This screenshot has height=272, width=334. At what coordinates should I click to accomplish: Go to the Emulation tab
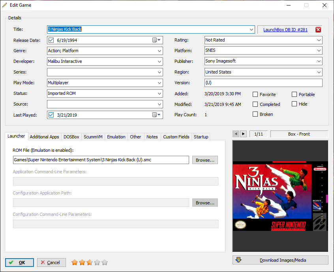pos(116,137)
